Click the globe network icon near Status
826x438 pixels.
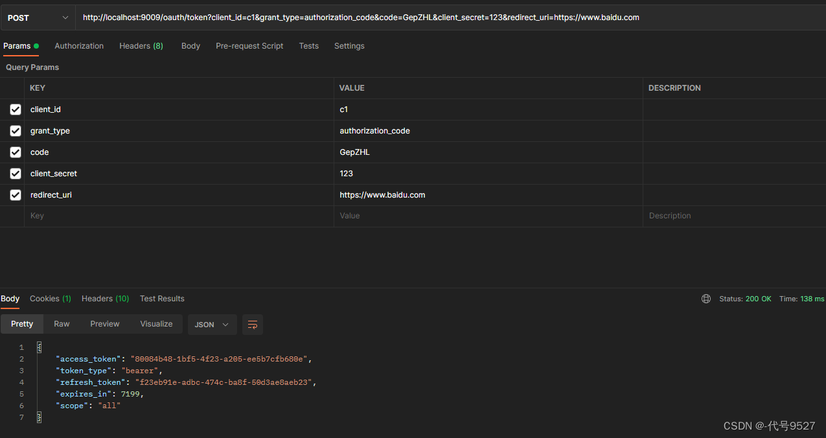(706, 299)
